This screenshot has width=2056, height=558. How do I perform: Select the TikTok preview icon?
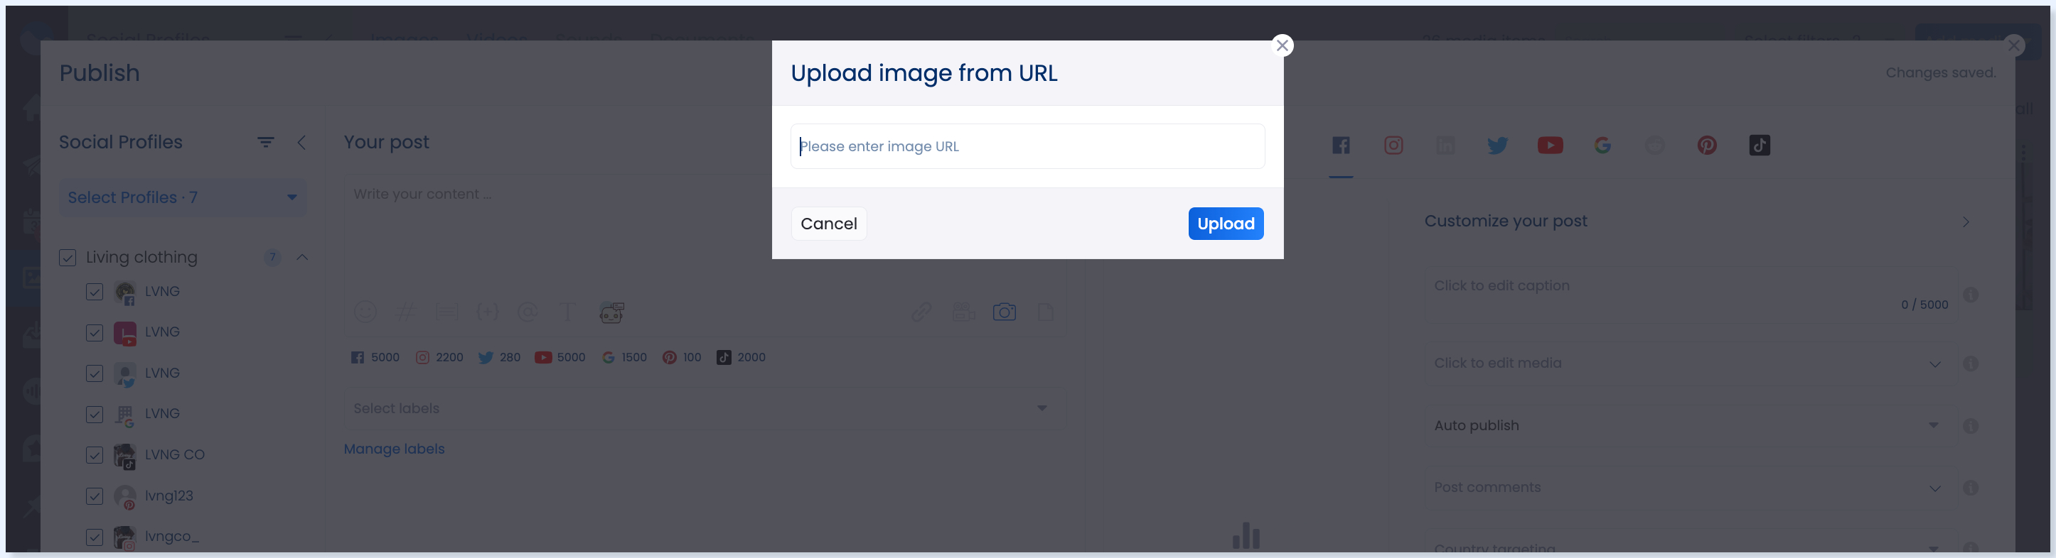(x=1759, y=145)
